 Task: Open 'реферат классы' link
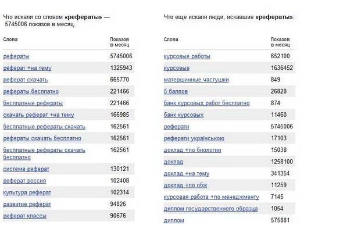25,216
